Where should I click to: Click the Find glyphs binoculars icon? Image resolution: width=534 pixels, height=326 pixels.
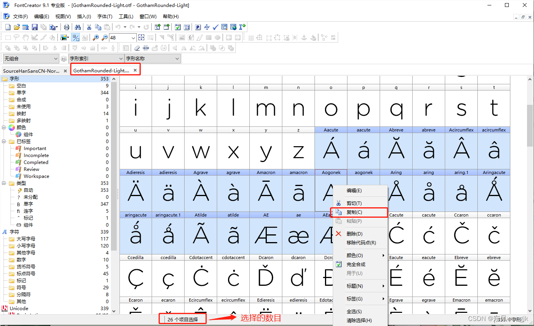pos(78,27)
